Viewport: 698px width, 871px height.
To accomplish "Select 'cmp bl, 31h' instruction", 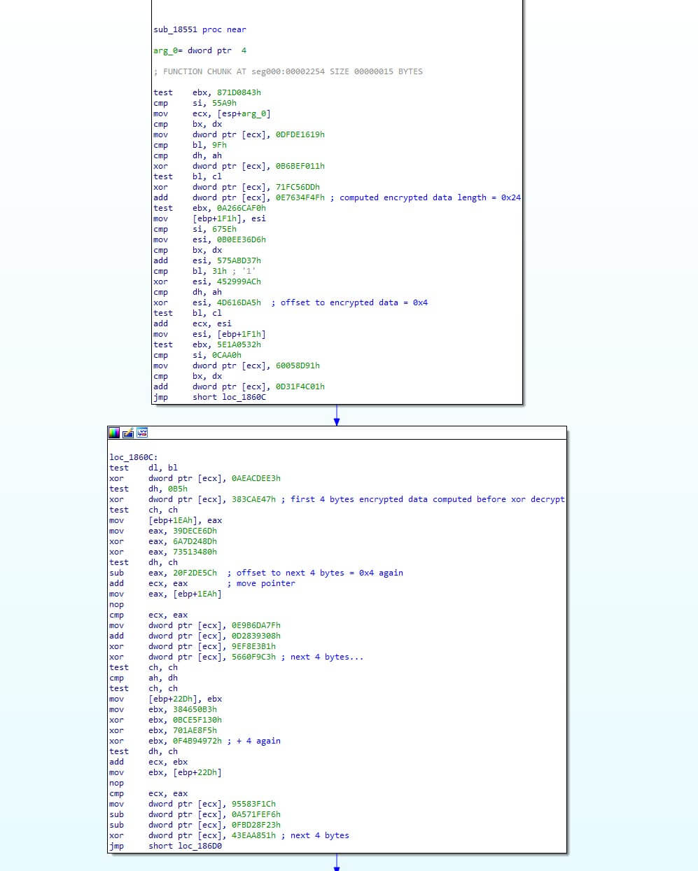I will [190, 271].
